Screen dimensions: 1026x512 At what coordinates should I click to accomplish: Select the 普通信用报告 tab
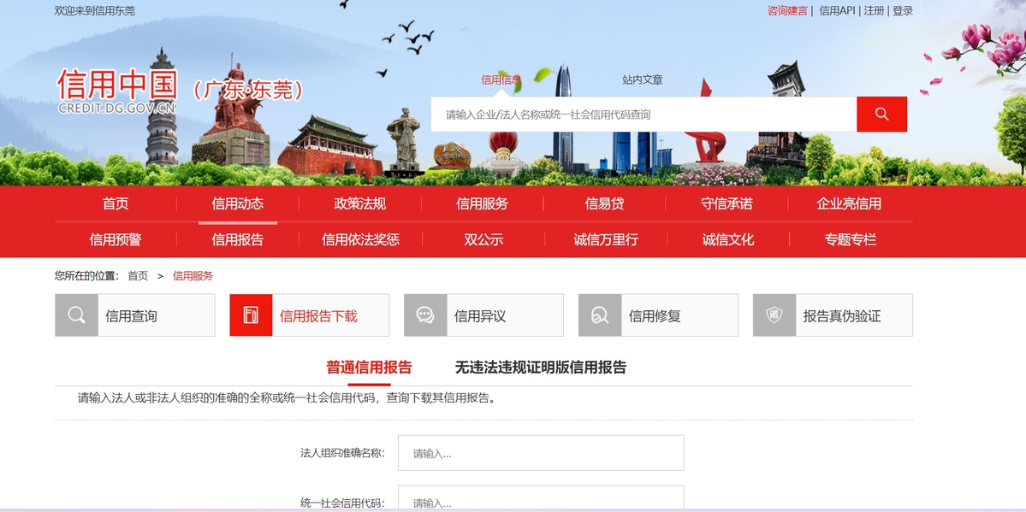point(369,368)
